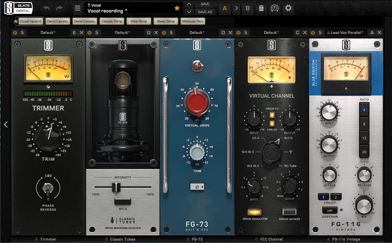Remove the Trimmer module with X

[x=81, y=32]
